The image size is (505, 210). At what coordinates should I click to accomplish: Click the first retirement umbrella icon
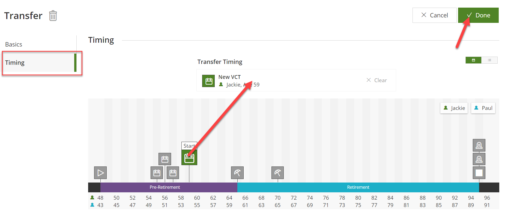[x=237, y=173]
